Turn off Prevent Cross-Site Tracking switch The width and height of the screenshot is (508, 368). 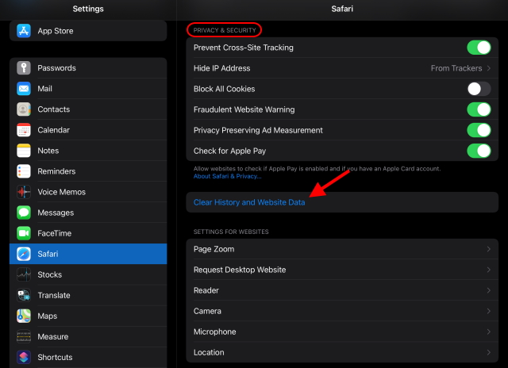tap(479, 48)
